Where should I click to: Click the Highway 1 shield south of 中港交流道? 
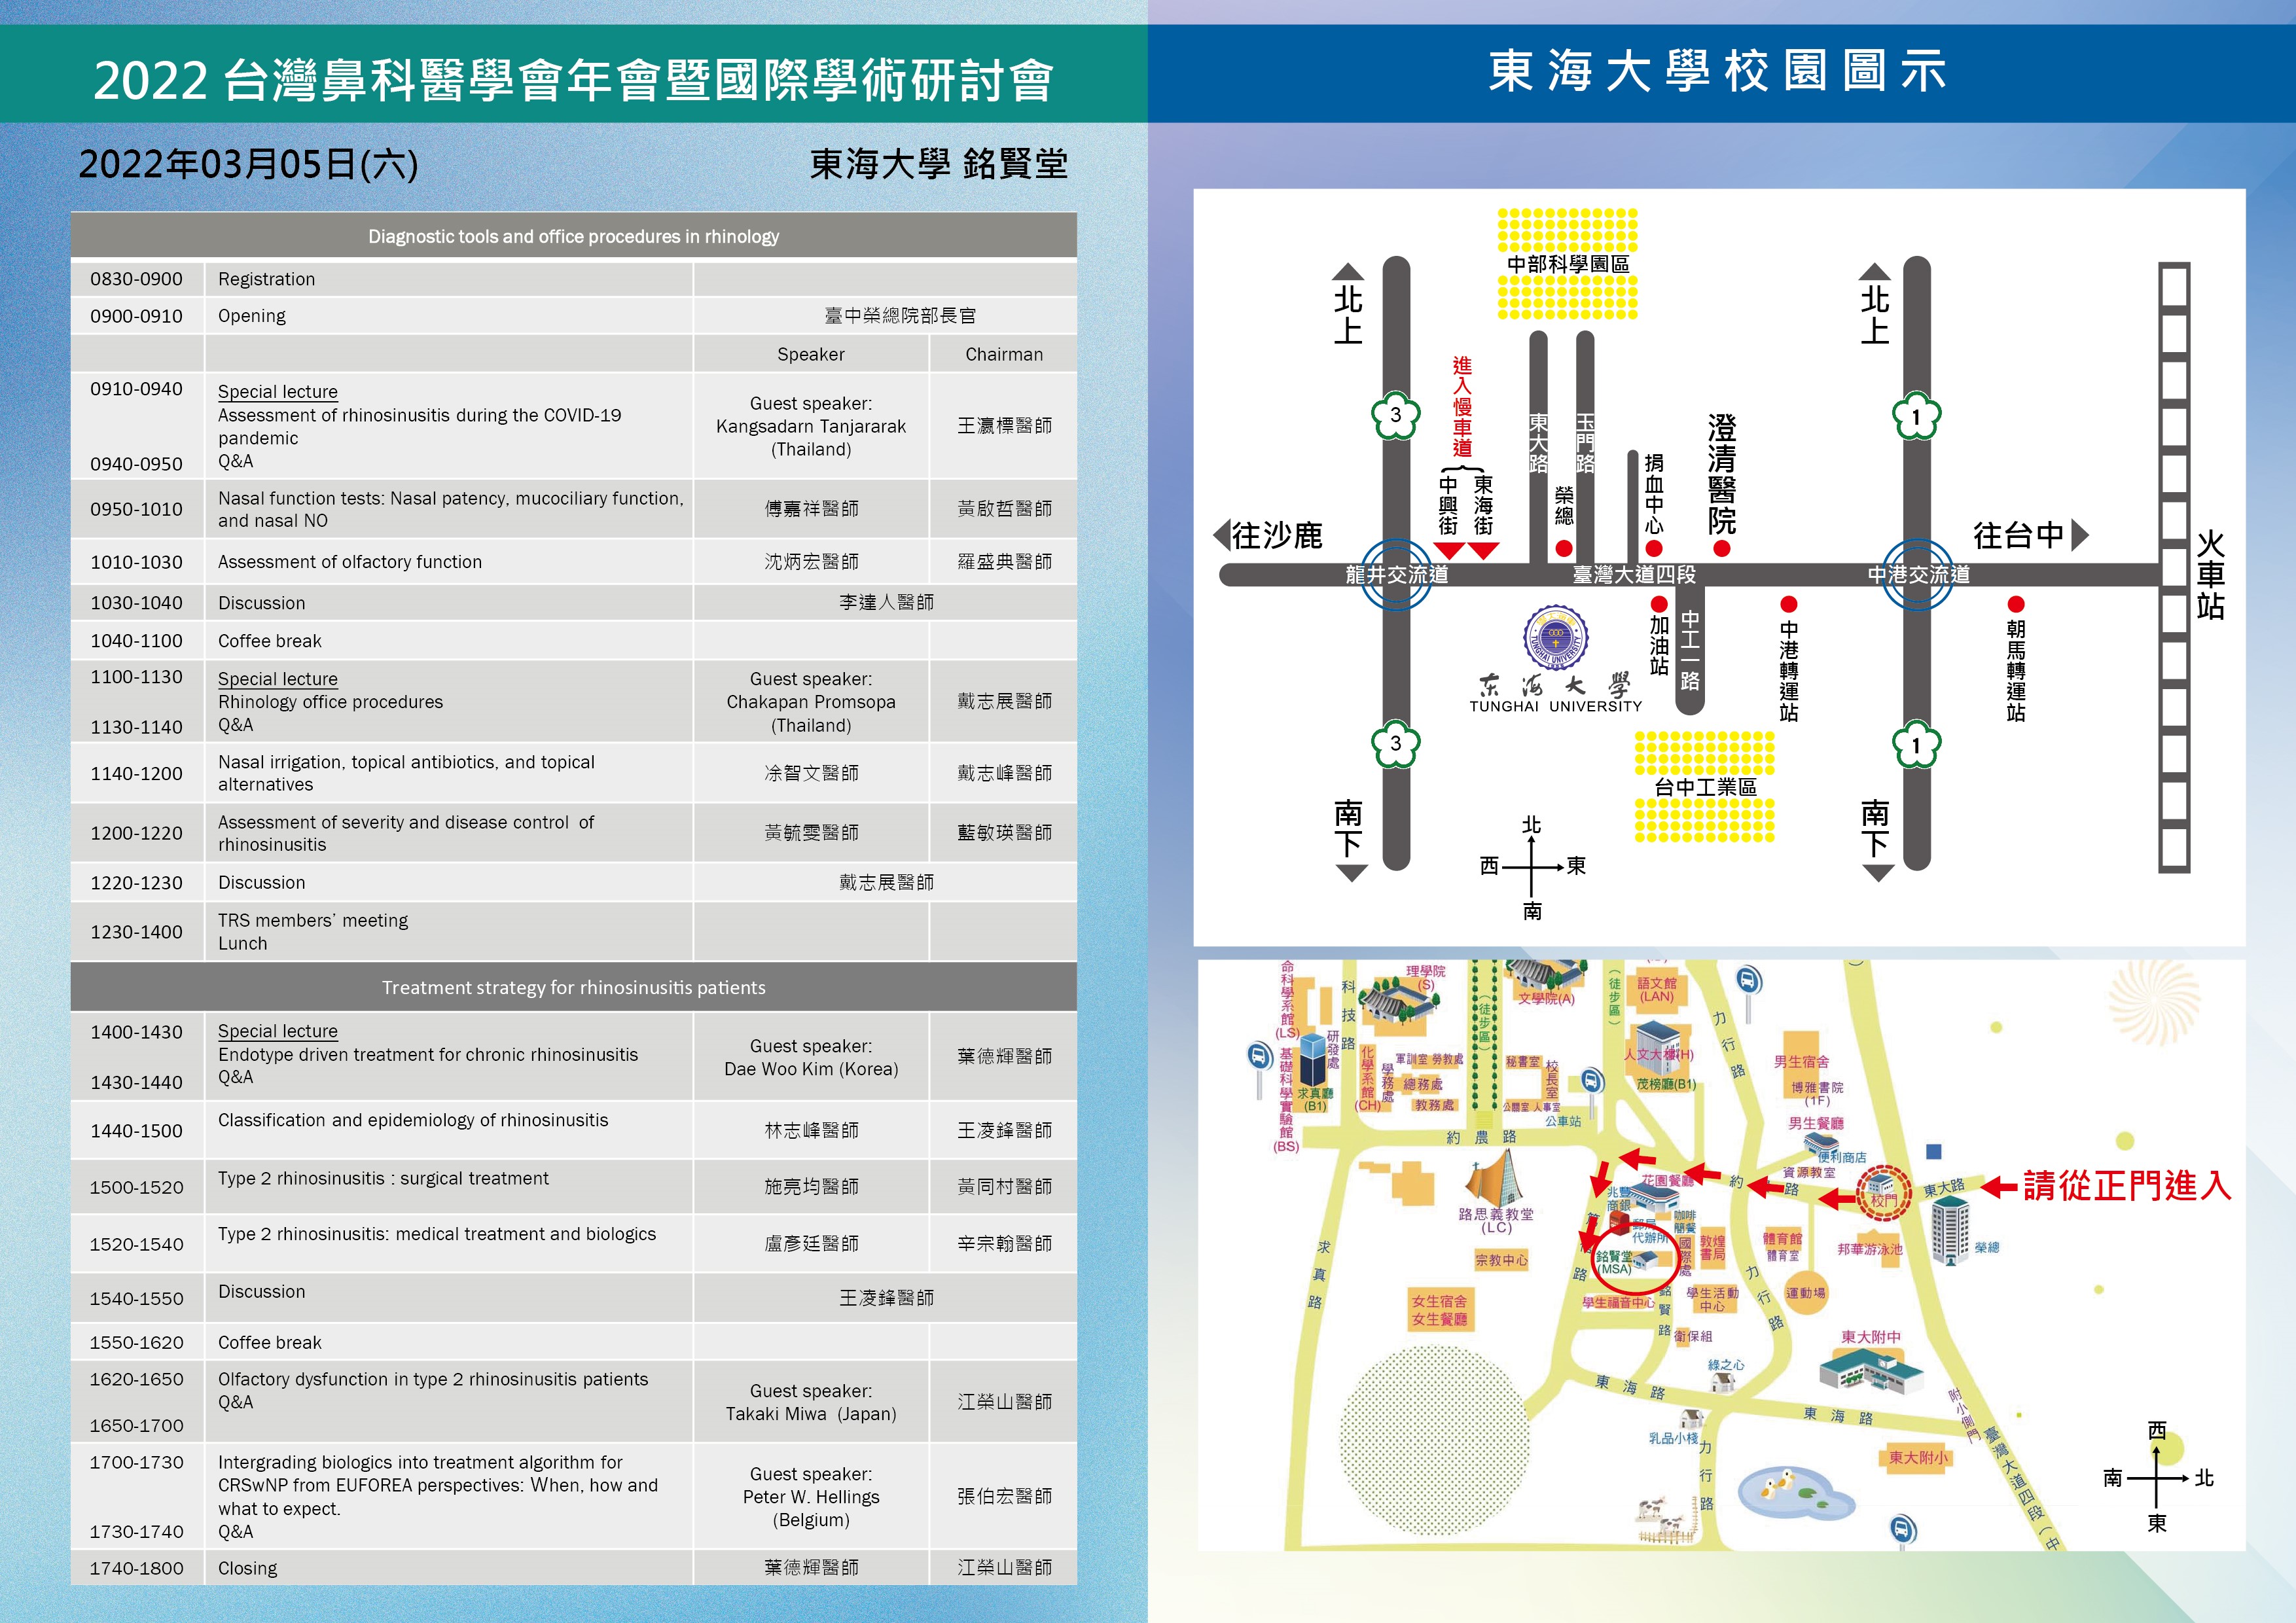pyautogui.click(x=1916, y=745)
